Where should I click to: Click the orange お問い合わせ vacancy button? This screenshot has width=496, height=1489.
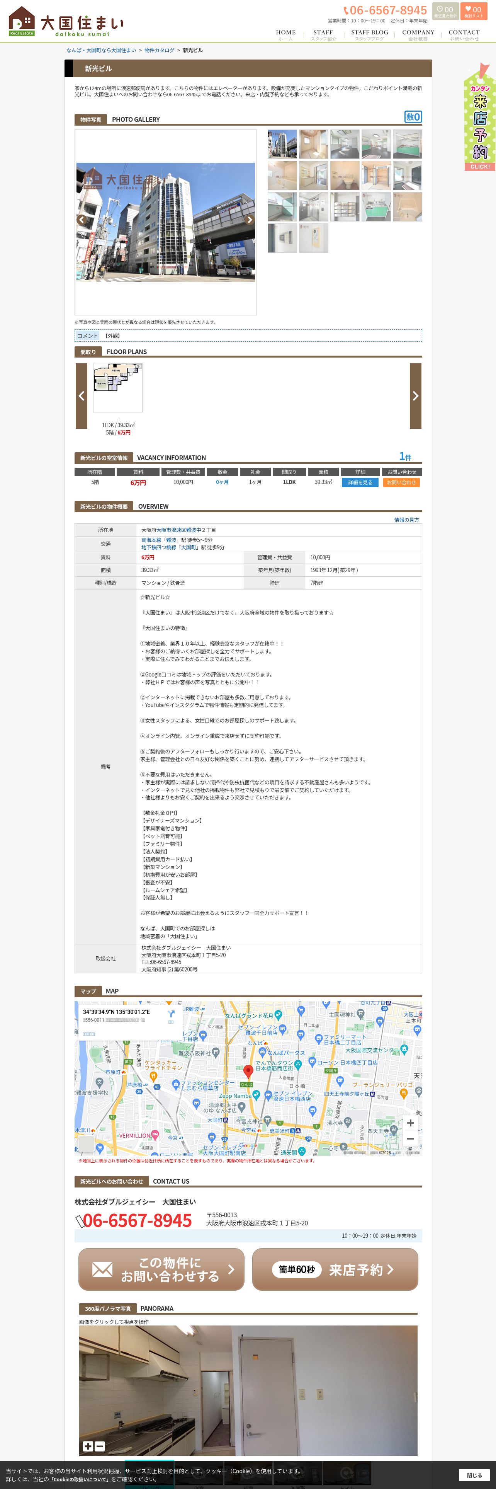[x=401, y=482]
